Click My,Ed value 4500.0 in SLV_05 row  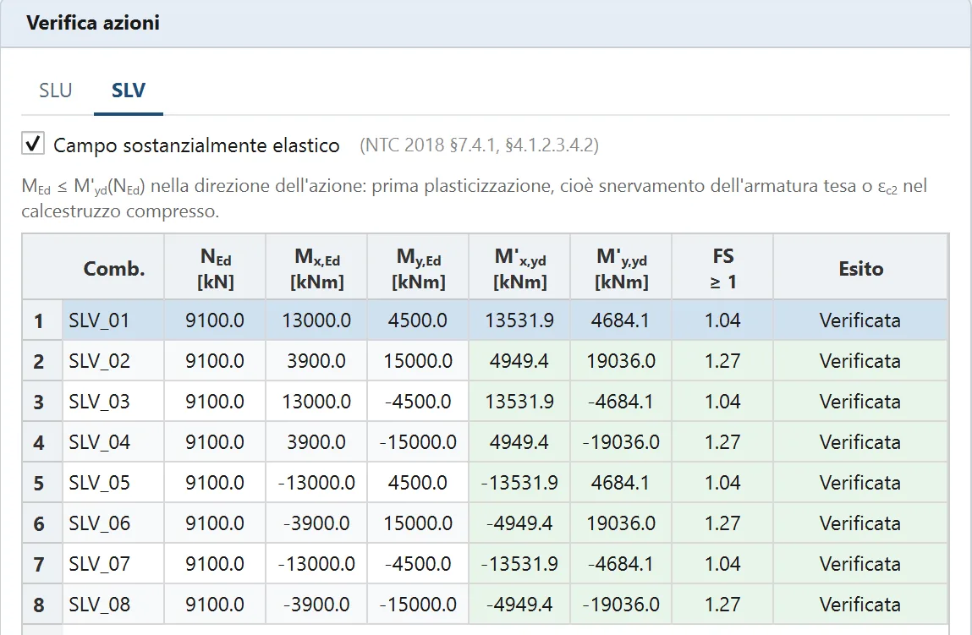point(419,483)
